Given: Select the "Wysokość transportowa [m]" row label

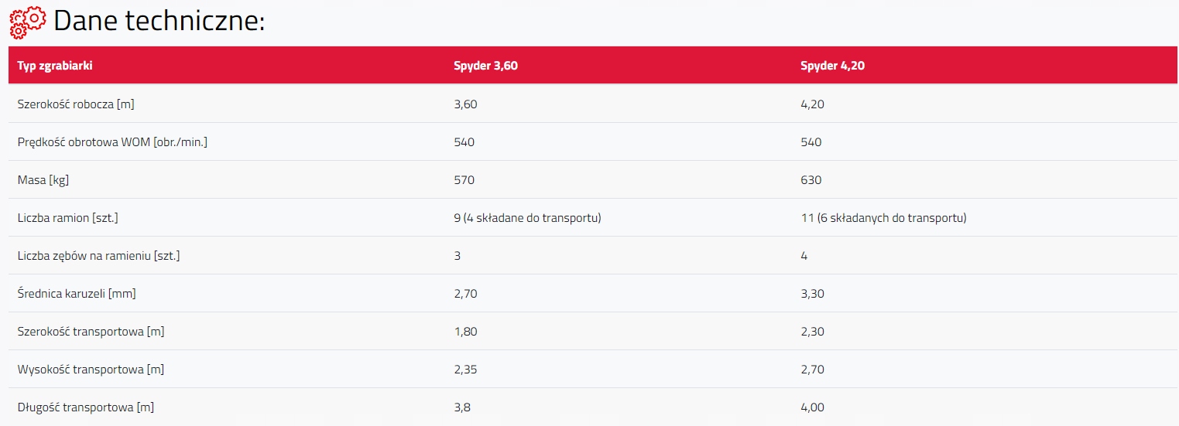Looking at the screenshot, I should click(91, 370).
